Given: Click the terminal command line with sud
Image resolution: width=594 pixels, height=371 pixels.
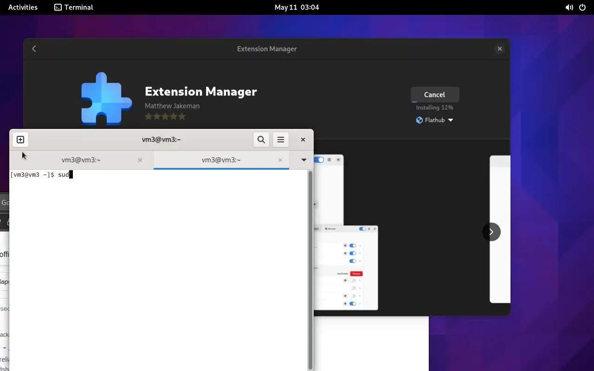Looking at the screenshot, I should [41, 175].
